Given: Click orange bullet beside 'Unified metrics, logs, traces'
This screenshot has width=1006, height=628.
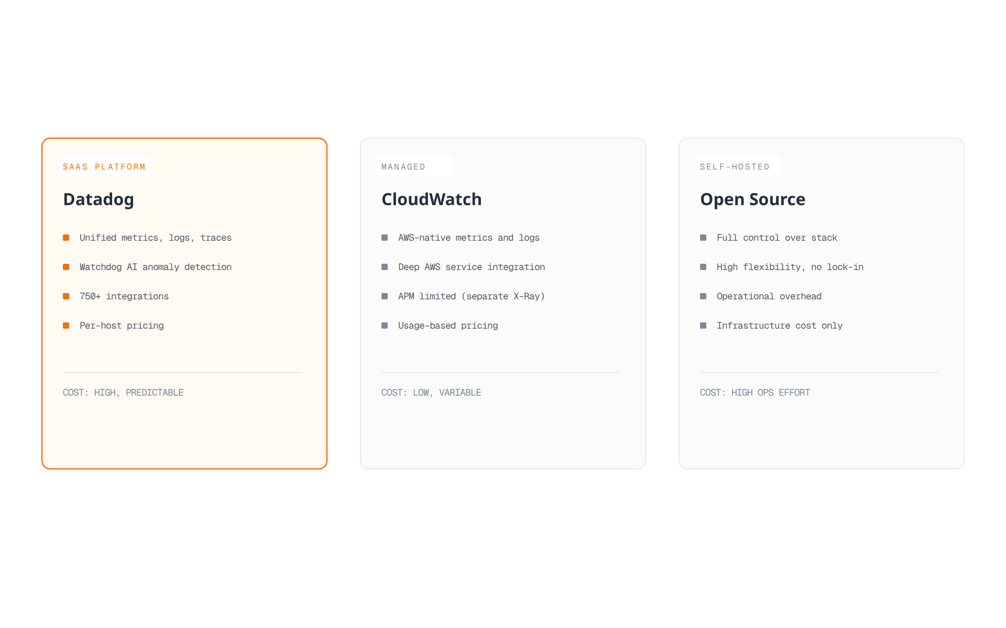Looking at the screenshot, I should coord(66,238).
